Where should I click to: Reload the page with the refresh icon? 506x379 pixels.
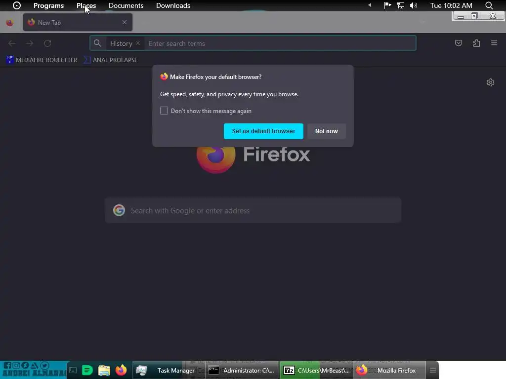pyautogui.click(x=47, y=43)
